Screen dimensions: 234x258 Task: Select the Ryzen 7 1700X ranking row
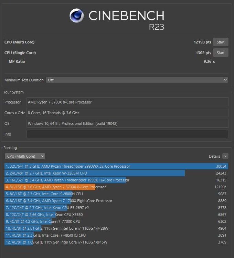click(116, 201)
